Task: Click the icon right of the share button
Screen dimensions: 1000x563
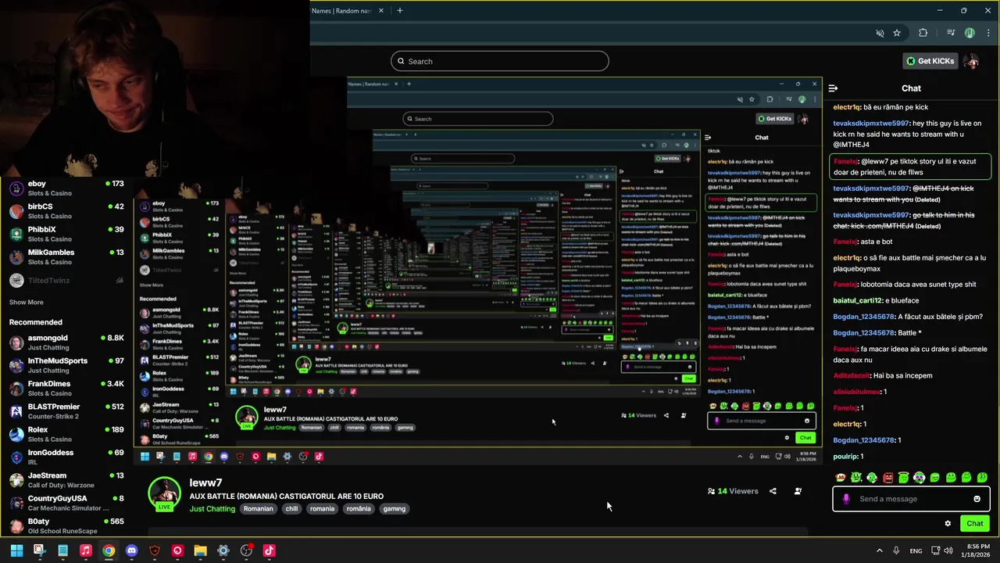Action: coord(798,491)
